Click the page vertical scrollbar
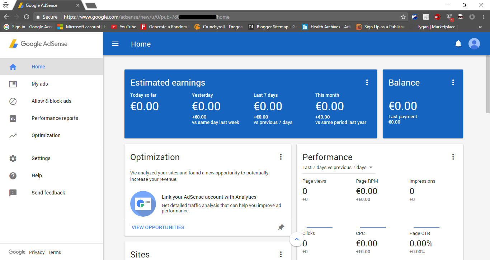Image resolution: width=490 pixels, height=260 pixels. coord(488,85)
